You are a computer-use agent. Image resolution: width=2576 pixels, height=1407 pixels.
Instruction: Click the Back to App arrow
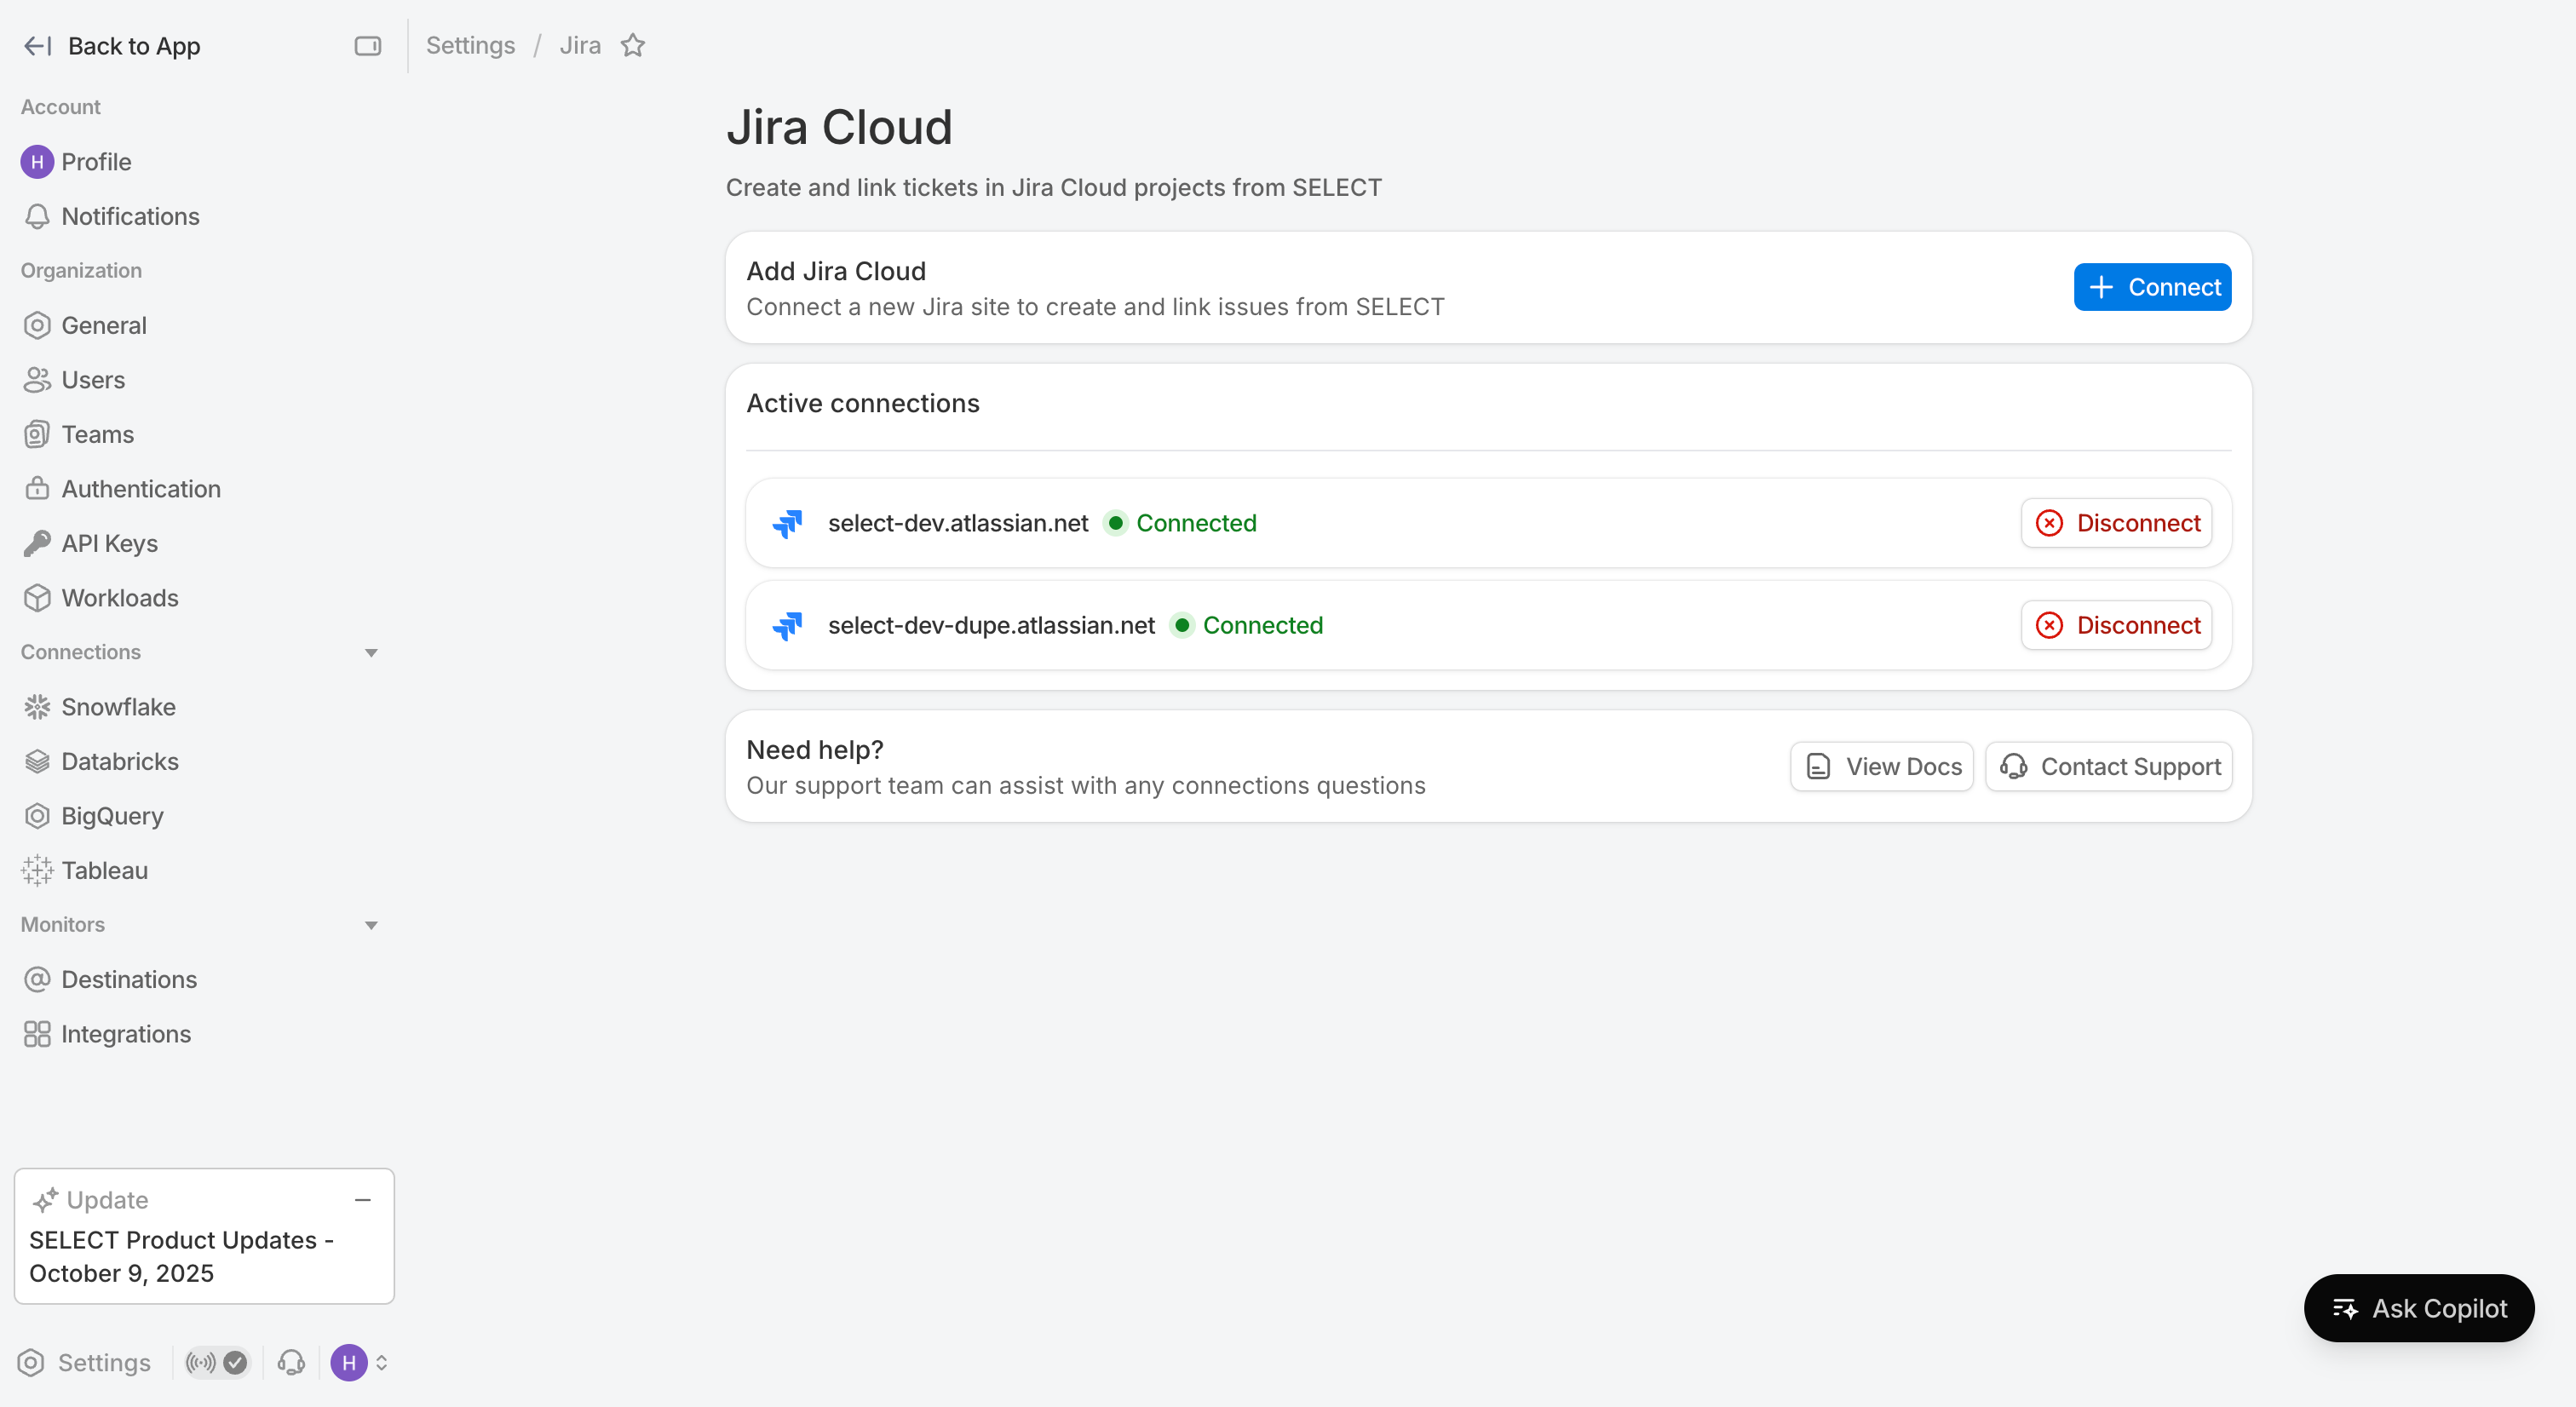pos(37,46)
